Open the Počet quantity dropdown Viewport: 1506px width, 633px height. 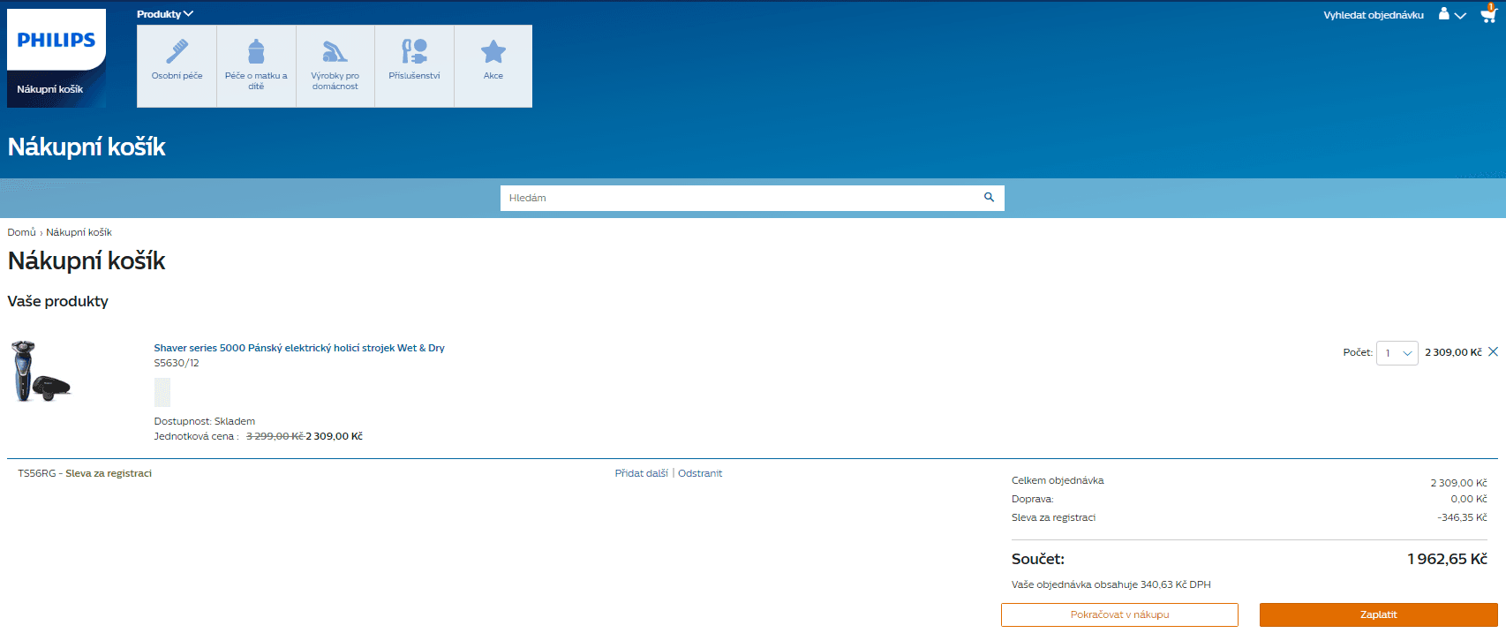coord(1397,353)
